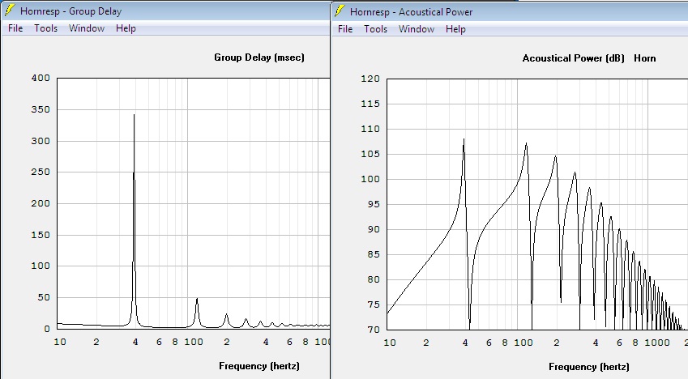Click the Acoustical Power (dB) chart heading
Viewport: 688px width, 379px height.
pyautogui.click(x=573, y=58)
